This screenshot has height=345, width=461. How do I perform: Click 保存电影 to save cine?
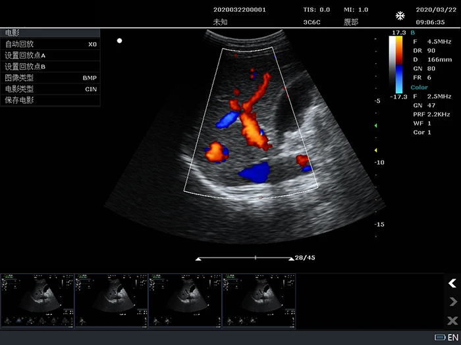[x=50, y=100]
